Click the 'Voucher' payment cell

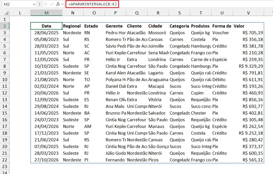[222, 33]
